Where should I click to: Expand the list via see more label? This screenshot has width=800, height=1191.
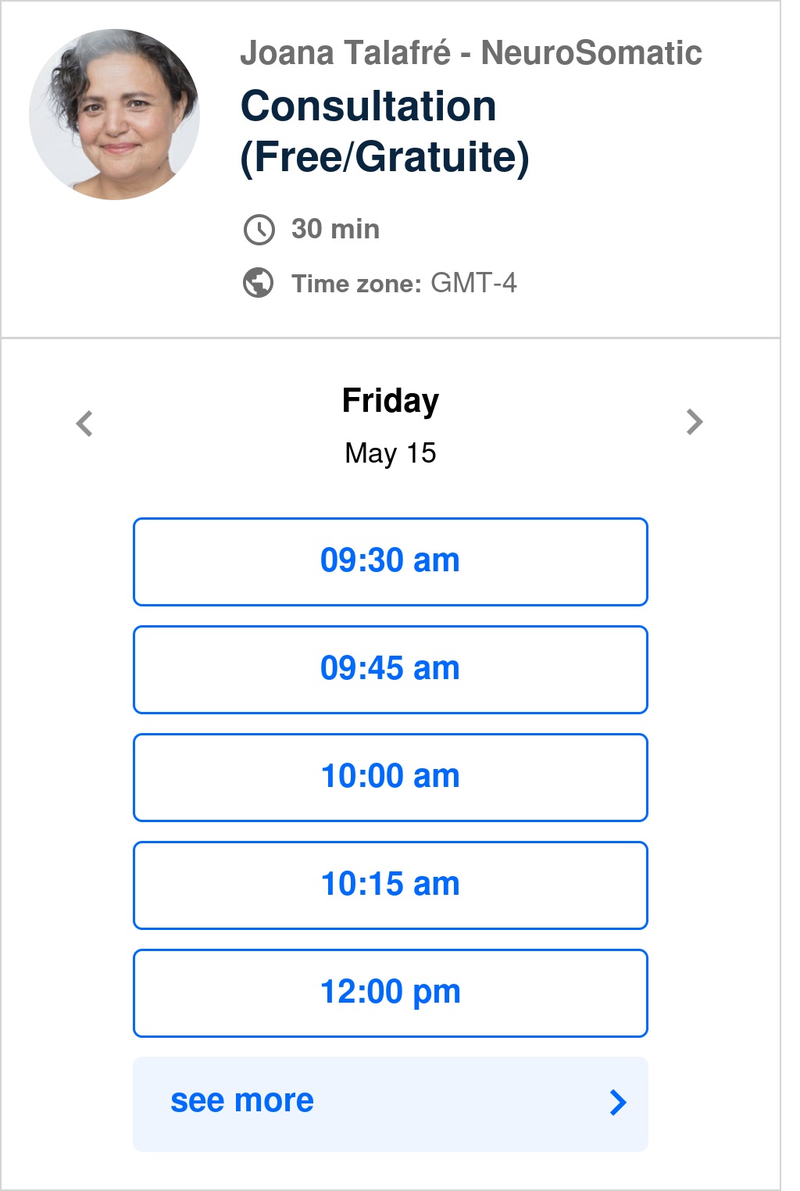click(242, 1100)
